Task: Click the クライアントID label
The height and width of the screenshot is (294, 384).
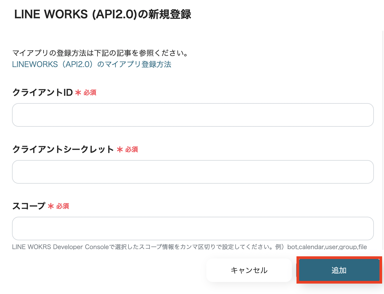Action: click(x=43, y=92)
